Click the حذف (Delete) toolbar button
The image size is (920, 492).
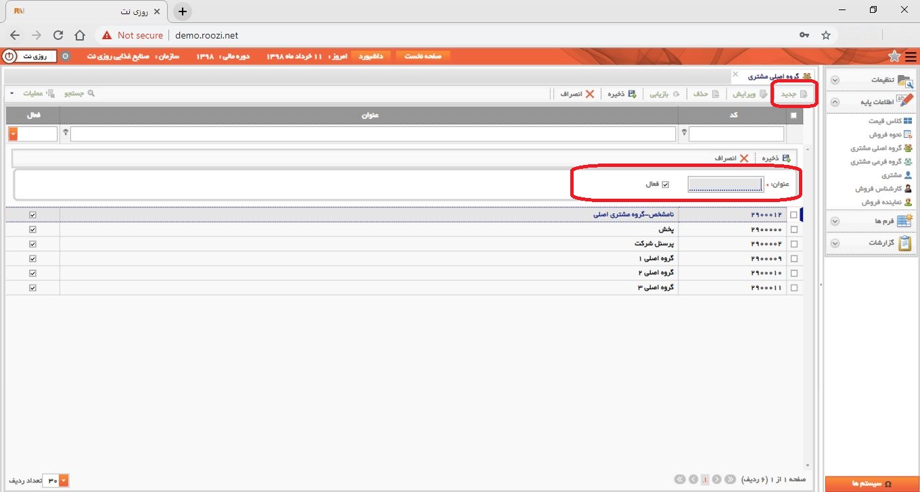point(706,94)
